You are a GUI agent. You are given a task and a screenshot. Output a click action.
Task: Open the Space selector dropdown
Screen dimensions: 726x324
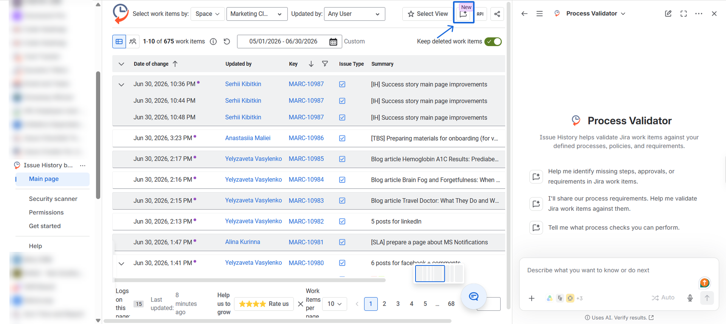click(x=208, y=14)
